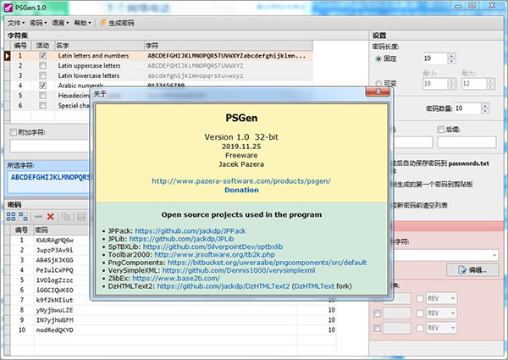The height and width of the screenshot is (360, 508).
Task: Click the suffix text input field
Action: 467,142
